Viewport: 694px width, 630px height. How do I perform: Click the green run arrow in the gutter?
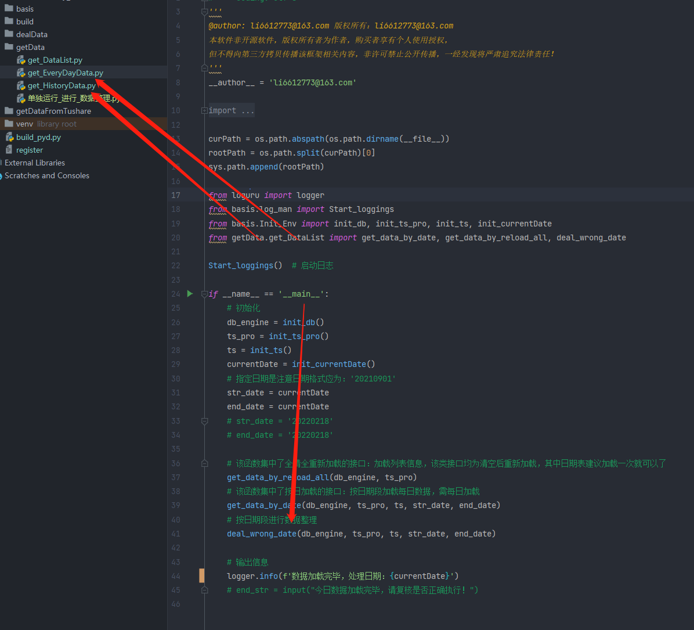190,294
